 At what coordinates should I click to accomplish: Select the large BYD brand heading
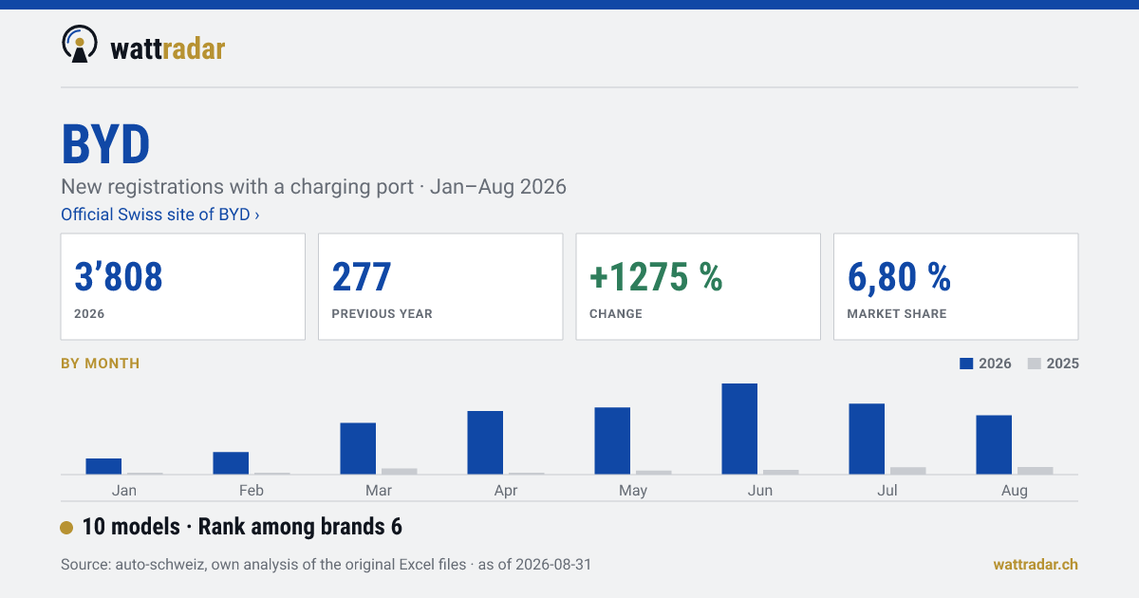[106, 144]
